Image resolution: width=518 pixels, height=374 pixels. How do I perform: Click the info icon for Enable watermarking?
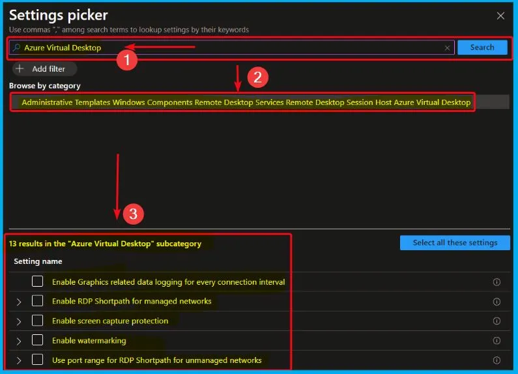click(496, 341)
